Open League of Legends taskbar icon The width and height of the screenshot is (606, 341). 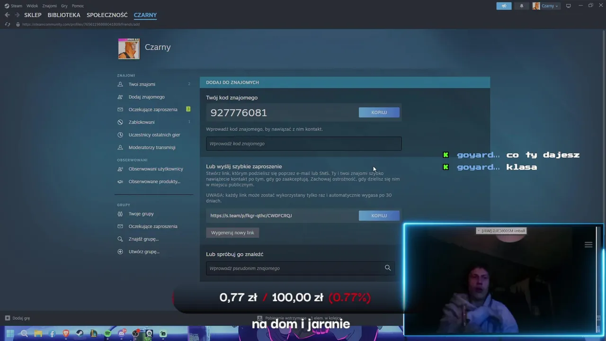pyautogui.click(x=94, y=334)
